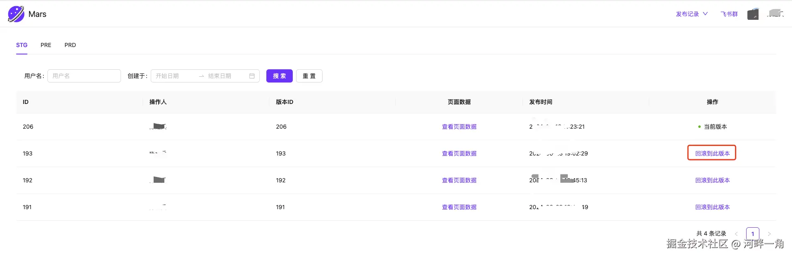
Task: View page data for version 192
Action: click(459, 180)
